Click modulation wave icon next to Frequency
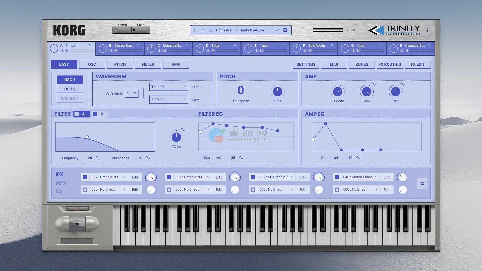 98,158
